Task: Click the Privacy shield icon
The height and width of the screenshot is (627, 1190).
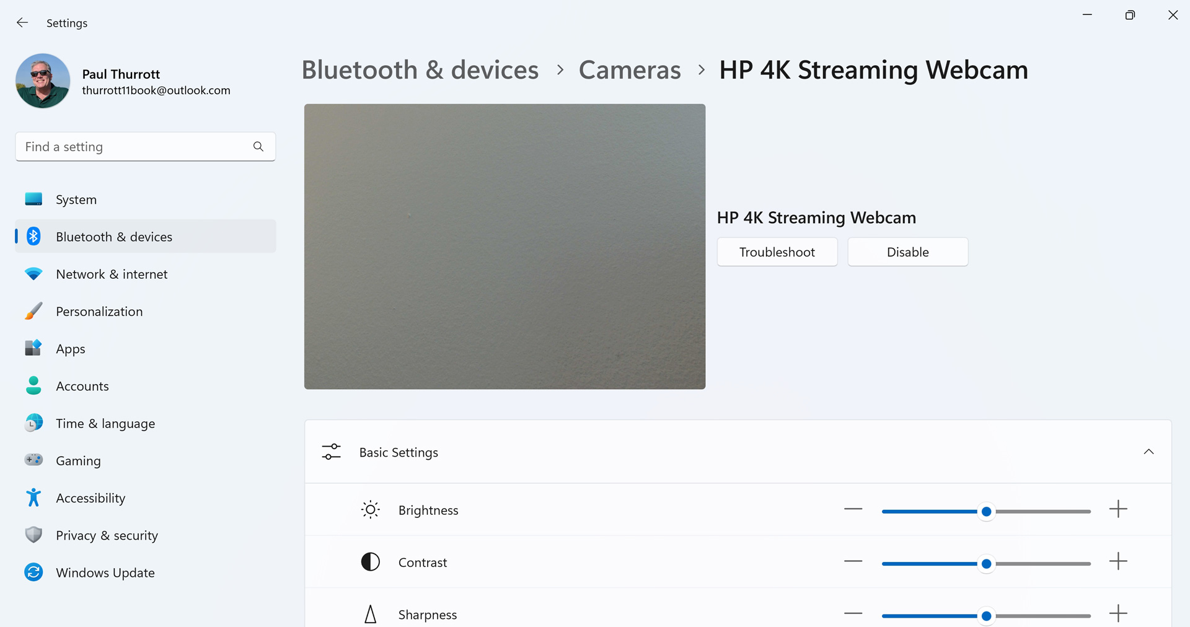Action: 33,535
